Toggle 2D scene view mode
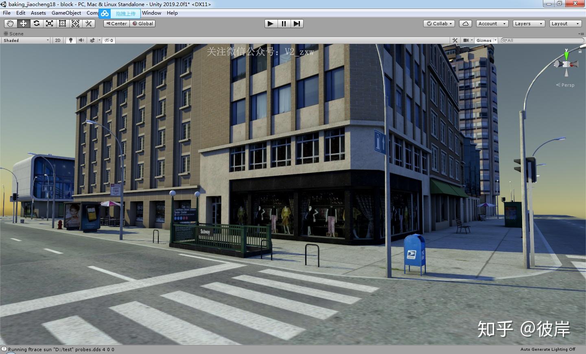Image resolution: width=586 pixels, height=354 pixels. pyautogui.click(x=58, y=40)
